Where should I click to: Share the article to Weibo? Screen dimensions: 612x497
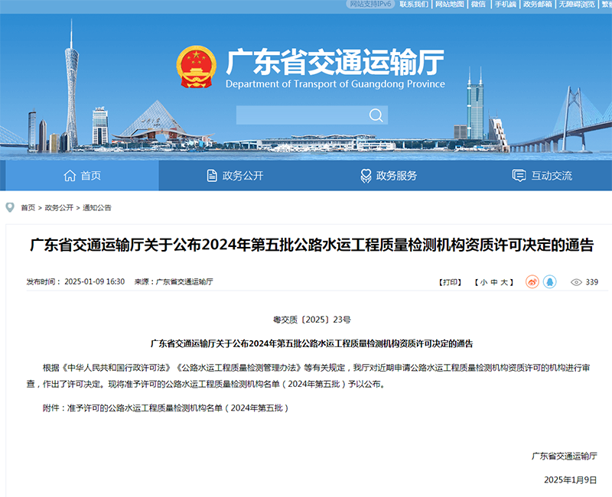click(x=532, y=281)
